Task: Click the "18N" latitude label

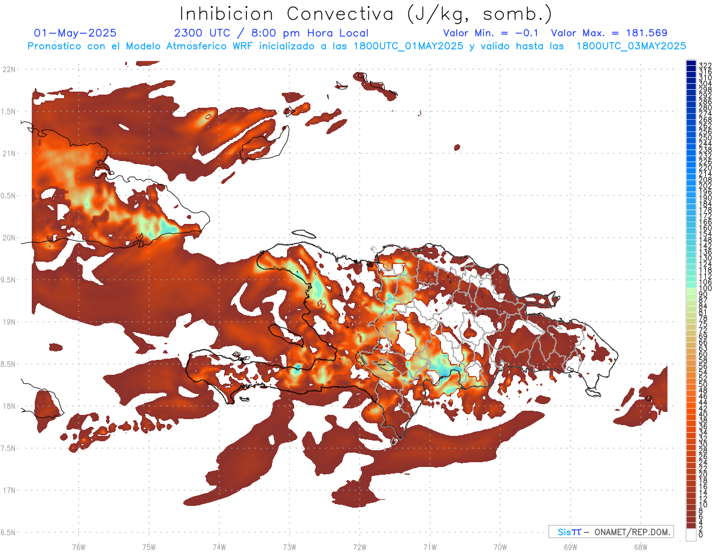Action: [x=9, y=406]
